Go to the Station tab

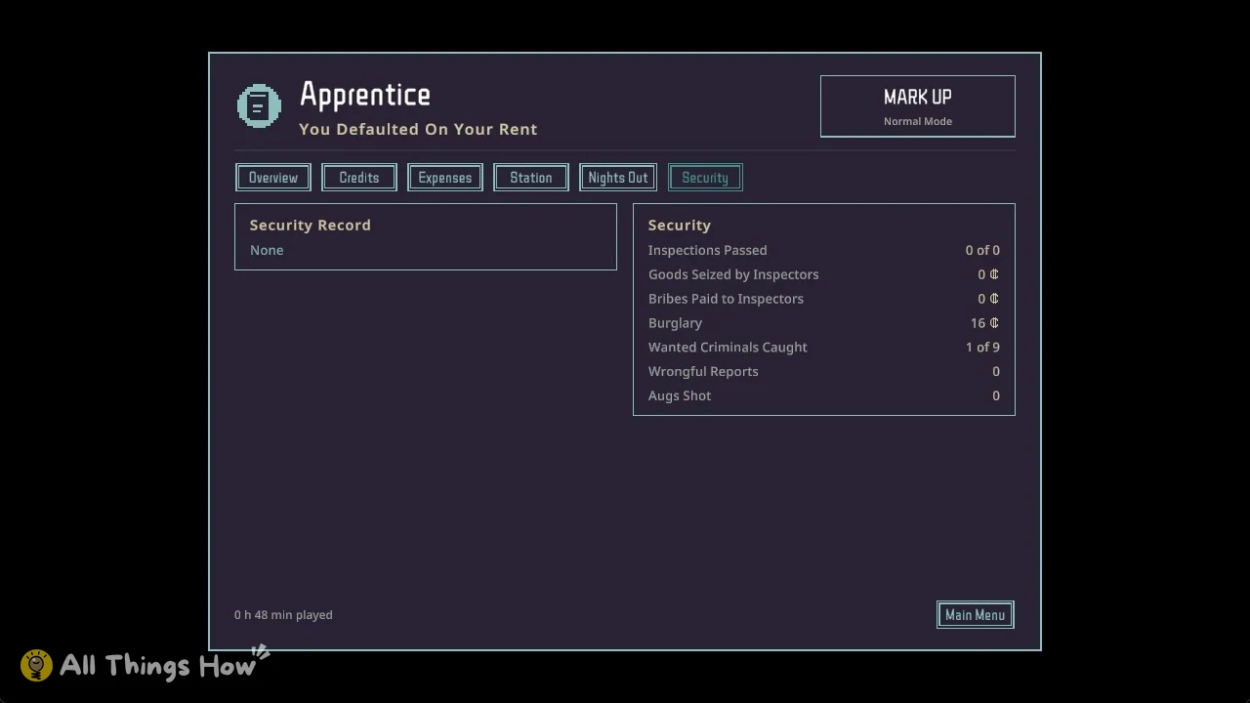point(531,178)
